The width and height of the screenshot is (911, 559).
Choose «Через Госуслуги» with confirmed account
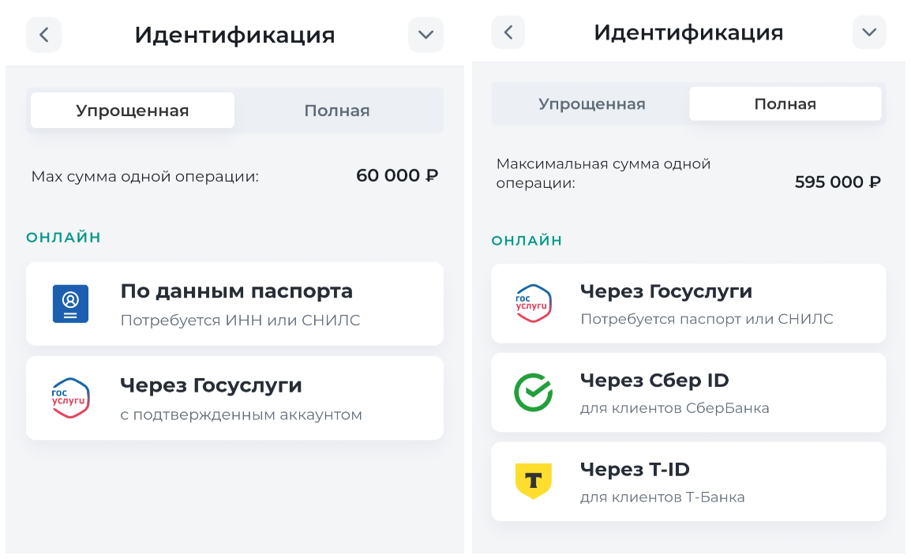pyautogui.click(x=234, y=397)
